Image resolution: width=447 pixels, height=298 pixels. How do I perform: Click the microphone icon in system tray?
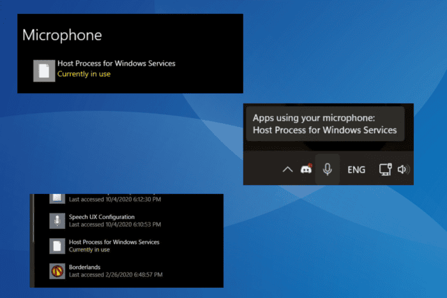(x=327, y=169)
